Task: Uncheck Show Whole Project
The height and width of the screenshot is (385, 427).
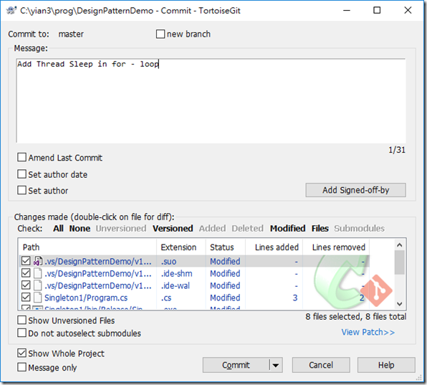Action: coord(21,353)
